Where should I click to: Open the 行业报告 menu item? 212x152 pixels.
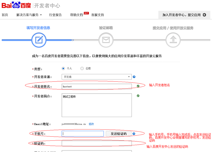[55, 15]
